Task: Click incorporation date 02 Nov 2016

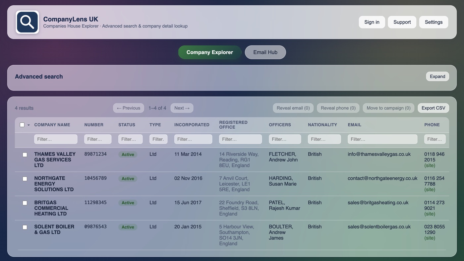Action: click(x=188, y=178)
